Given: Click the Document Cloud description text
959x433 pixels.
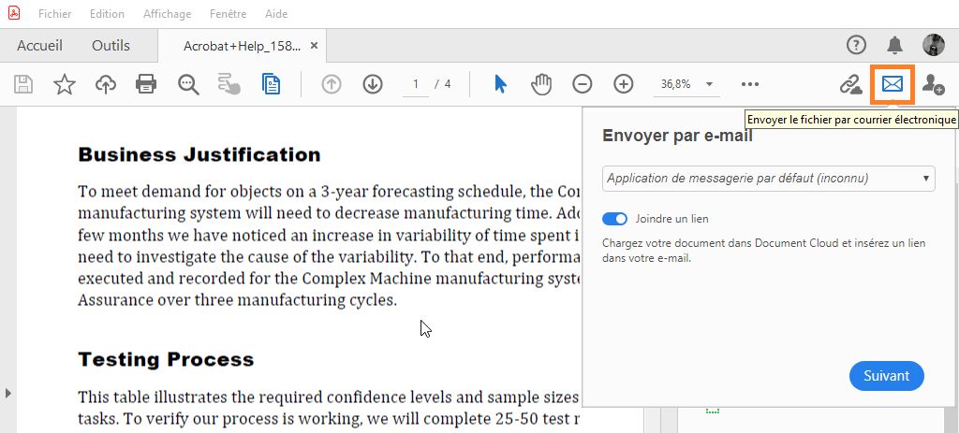Looking at the screenshot, I should [764, 251].
